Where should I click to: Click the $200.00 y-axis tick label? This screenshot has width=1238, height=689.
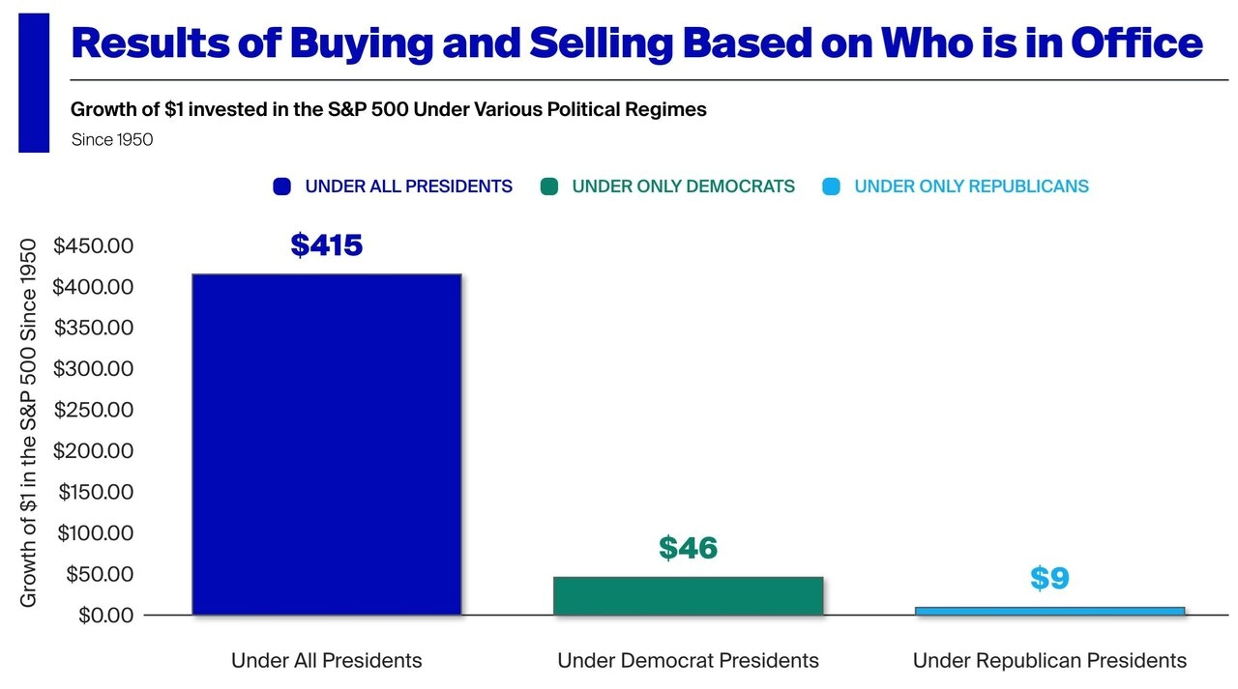pos(94,451)
